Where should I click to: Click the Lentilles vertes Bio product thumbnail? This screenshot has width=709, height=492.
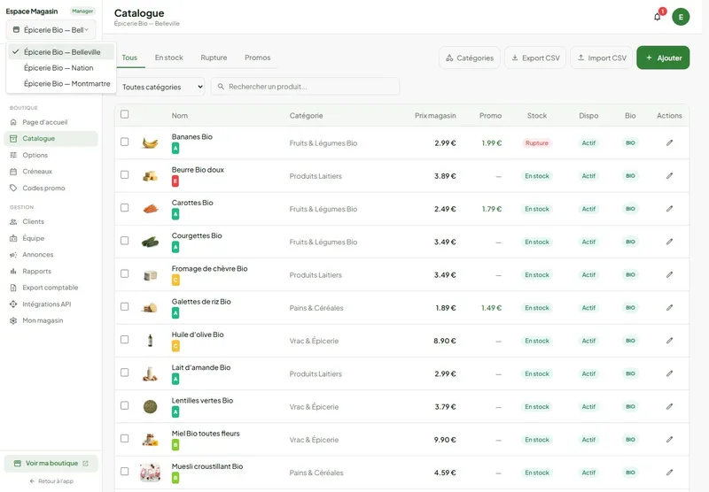pos(150,407)
